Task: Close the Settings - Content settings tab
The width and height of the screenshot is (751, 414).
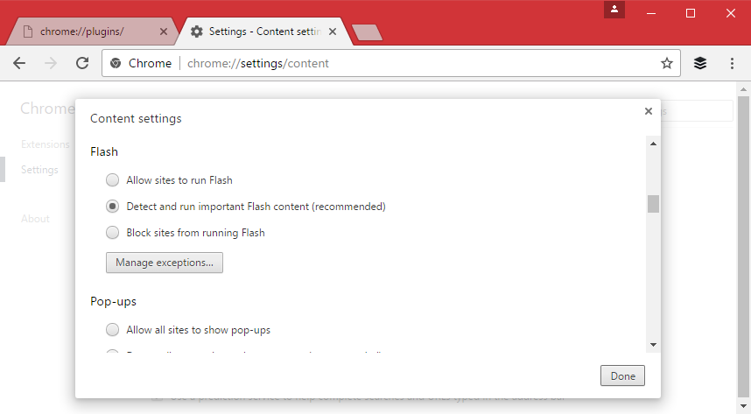Action: (x=333, y=32)
